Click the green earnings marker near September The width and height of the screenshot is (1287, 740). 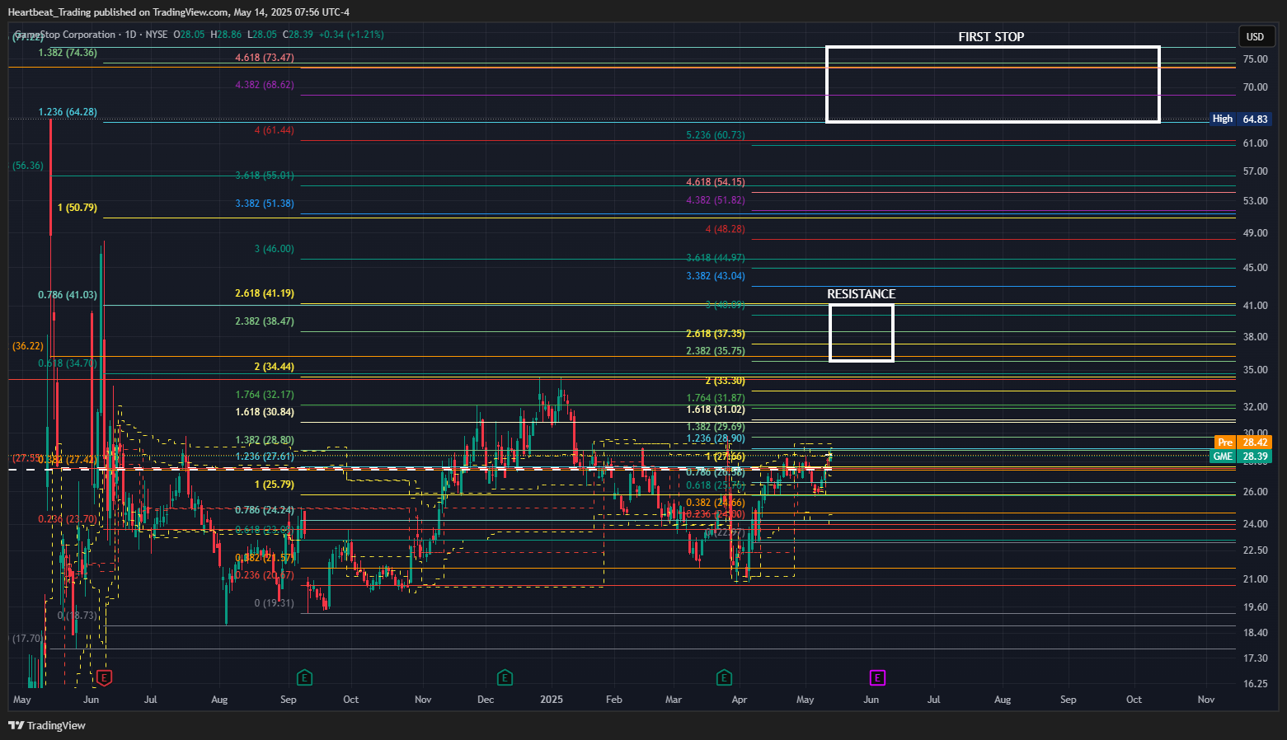pos(304,677)
